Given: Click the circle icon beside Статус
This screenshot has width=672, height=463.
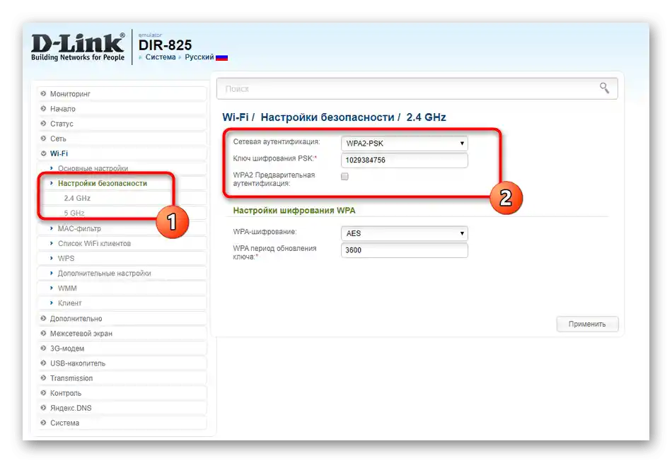Looking at the screenshot, I should [x=43, y=124].
